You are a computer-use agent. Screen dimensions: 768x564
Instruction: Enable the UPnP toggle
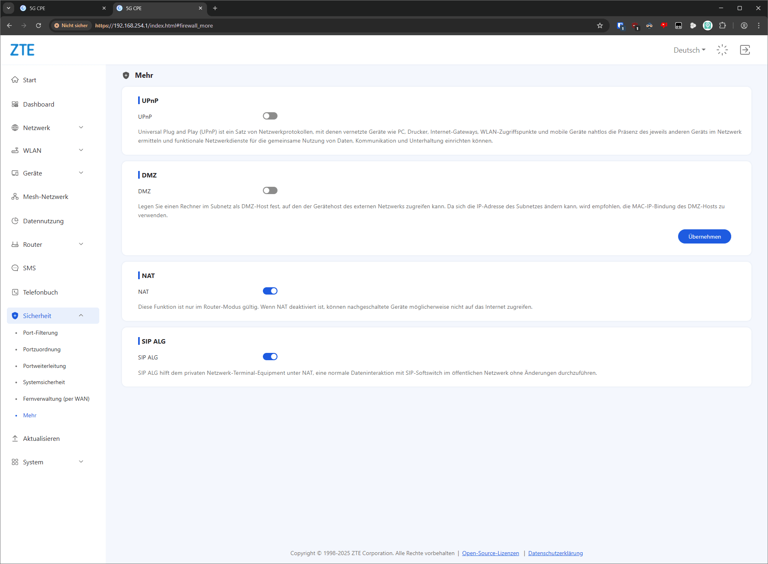pos(270,116)
